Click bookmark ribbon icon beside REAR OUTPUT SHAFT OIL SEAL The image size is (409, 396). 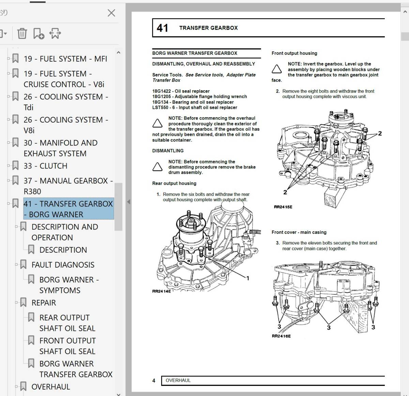tap(31, 317)
